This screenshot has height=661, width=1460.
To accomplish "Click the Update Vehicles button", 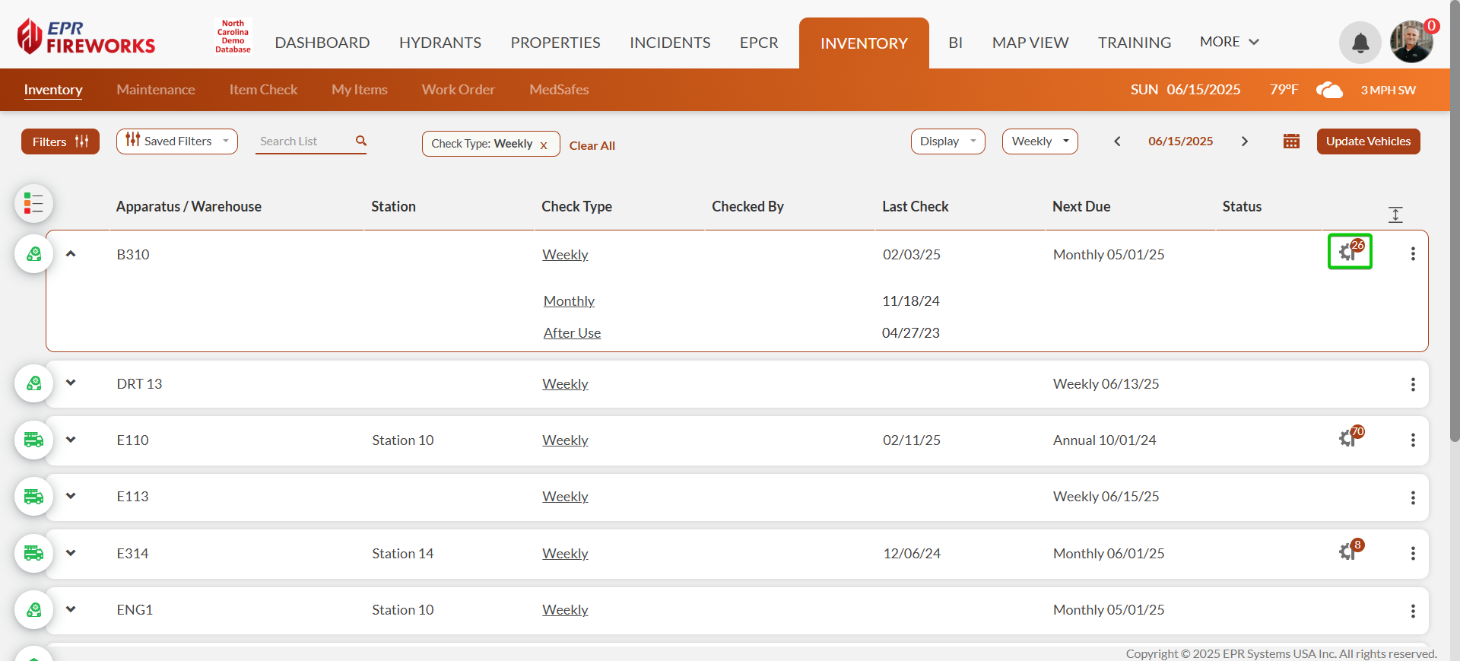I will coord(1367,141).
